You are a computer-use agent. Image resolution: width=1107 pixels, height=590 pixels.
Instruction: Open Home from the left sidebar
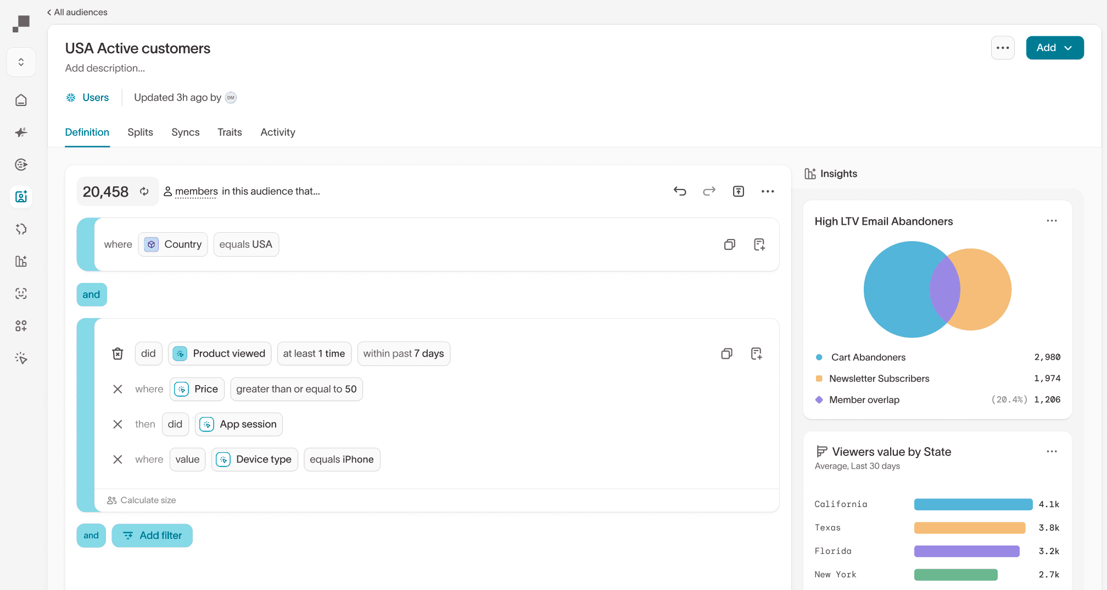tap(21, 100)
